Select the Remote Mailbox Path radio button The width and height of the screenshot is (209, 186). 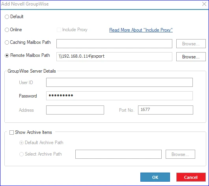7,55
